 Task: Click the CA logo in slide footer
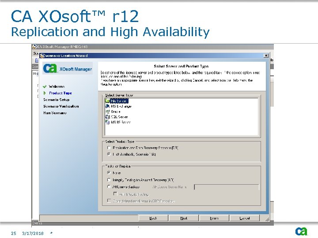301,231
